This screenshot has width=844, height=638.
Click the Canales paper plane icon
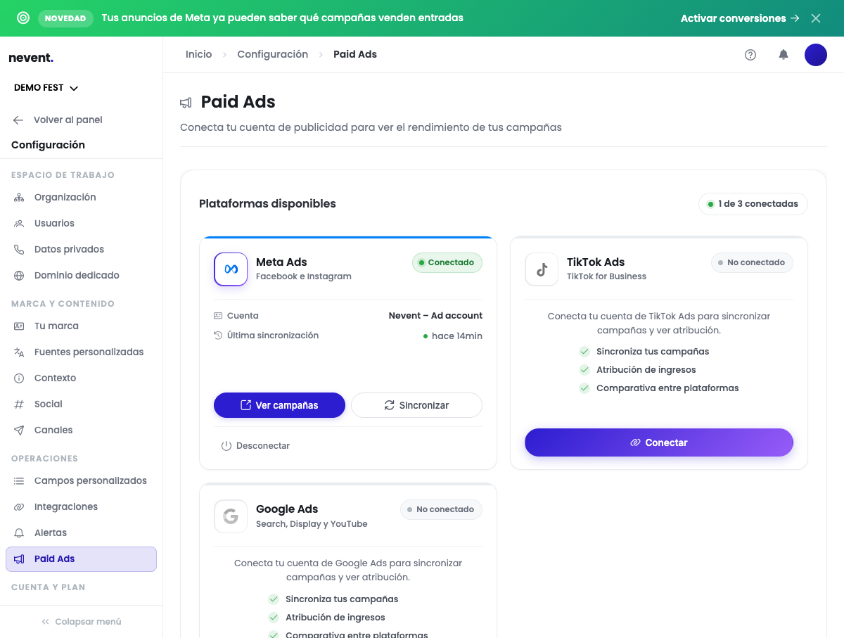pyautogui.click(x=20, y=430)
